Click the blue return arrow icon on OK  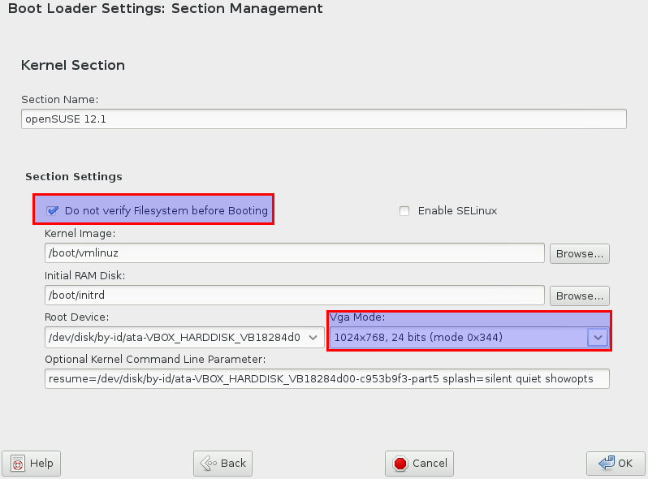click(606, 464)
